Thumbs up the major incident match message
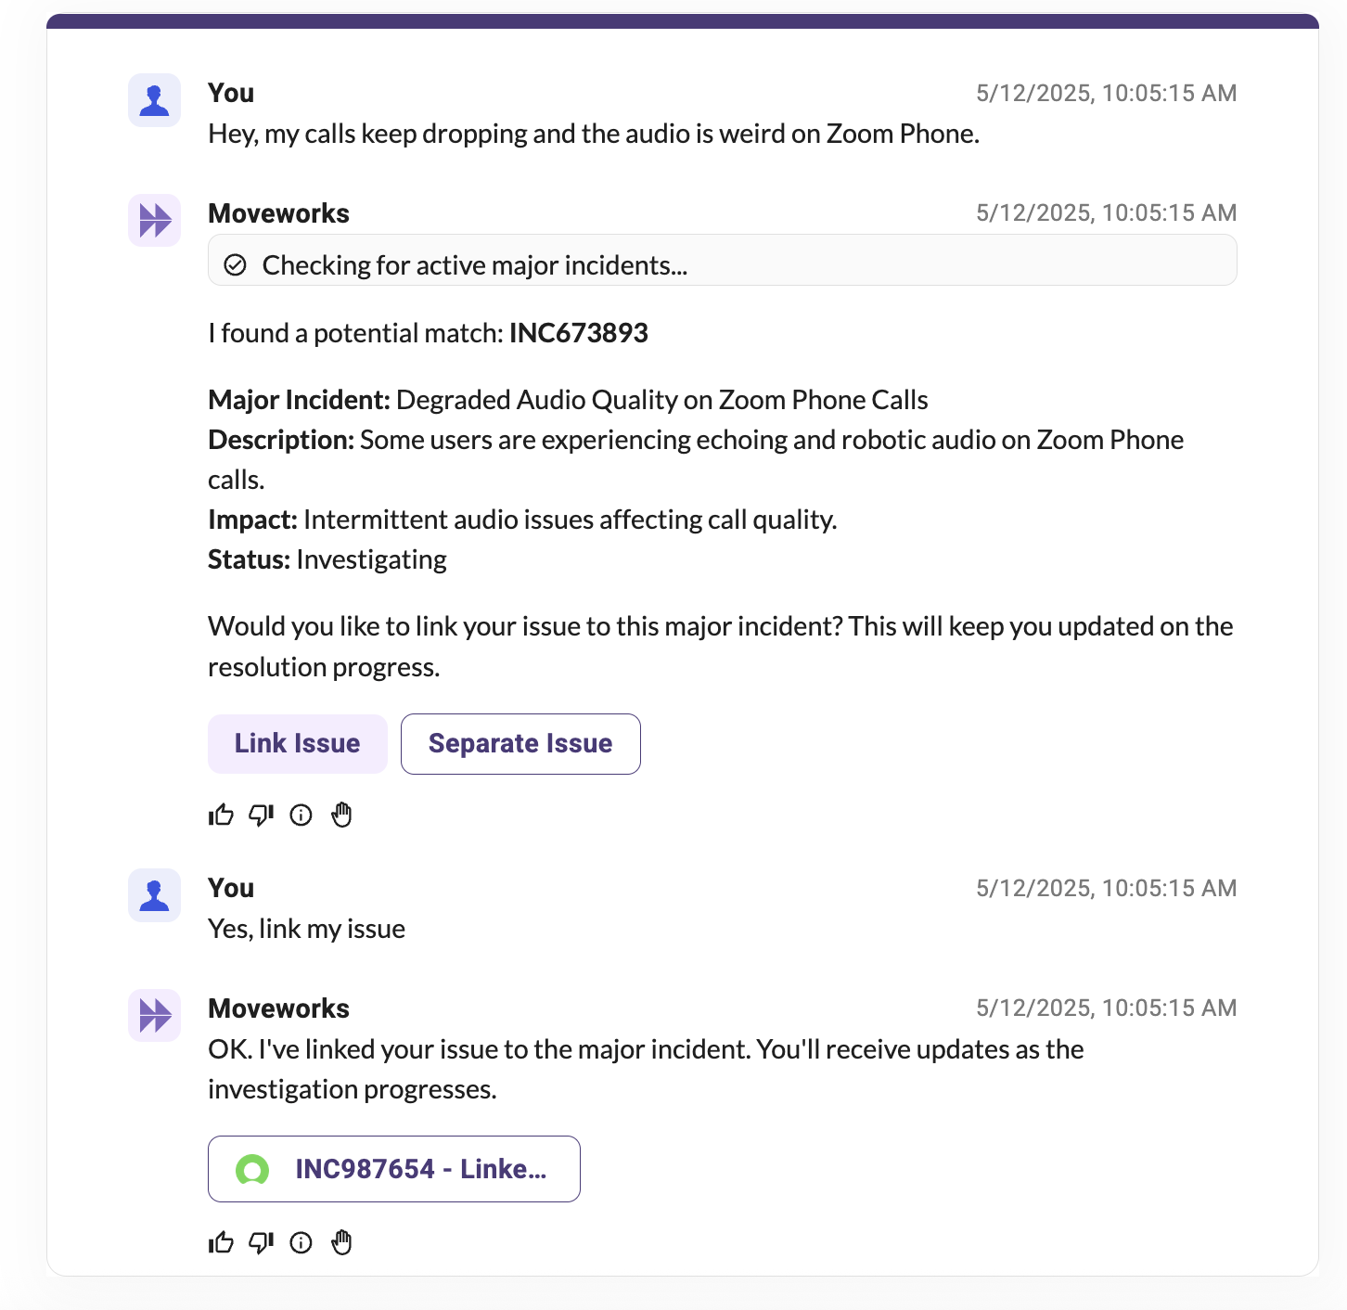This screenshot has height=1310, width=1347. pyautogui.click(x=221, y=815)
